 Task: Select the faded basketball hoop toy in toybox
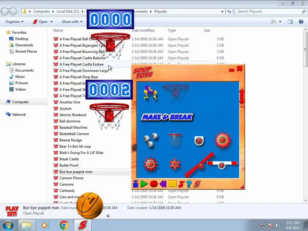(176, 92)
